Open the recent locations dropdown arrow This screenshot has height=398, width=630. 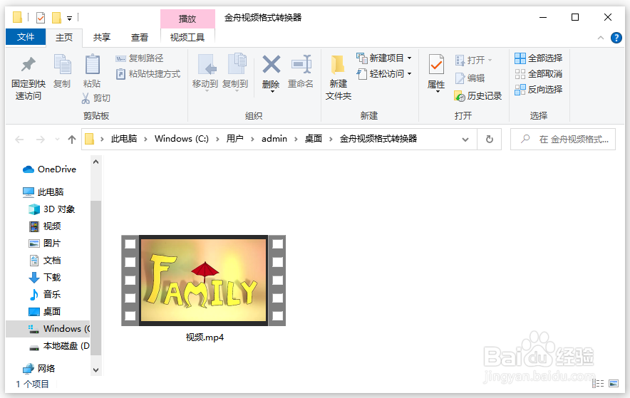point(57,140)
